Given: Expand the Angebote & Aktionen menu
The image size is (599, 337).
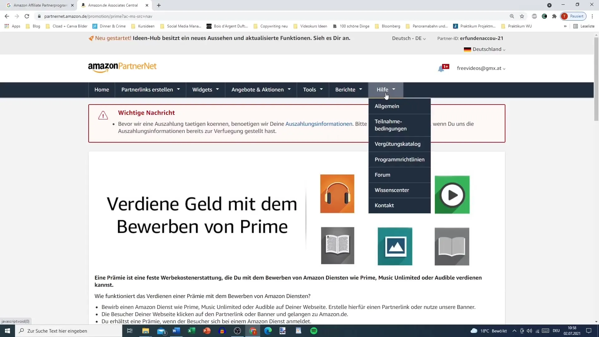Looking at the screenshot, I should point(261,90).
